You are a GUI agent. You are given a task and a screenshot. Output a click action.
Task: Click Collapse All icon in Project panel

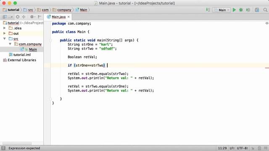24,17
